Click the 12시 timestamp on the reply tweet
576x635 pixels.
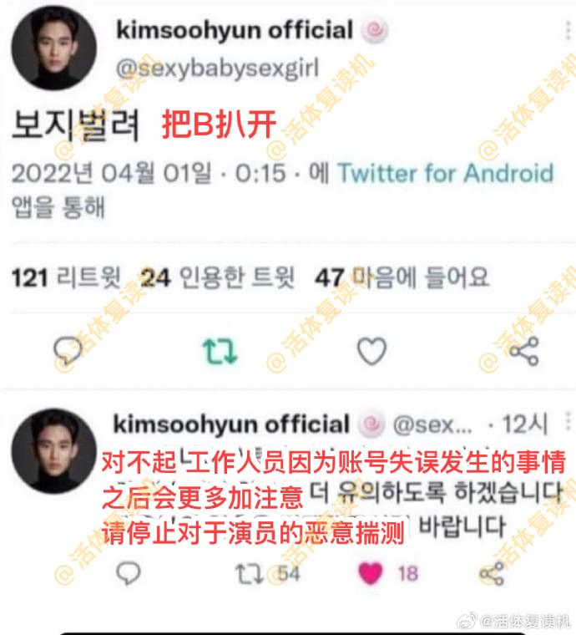coord(524,424)
